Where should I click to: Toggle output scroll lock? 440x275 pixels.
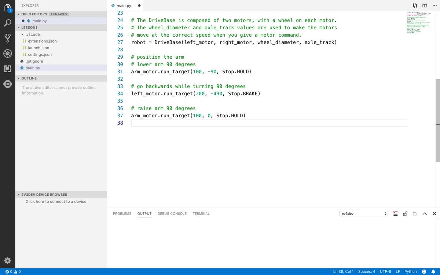(x=405, y=213)
